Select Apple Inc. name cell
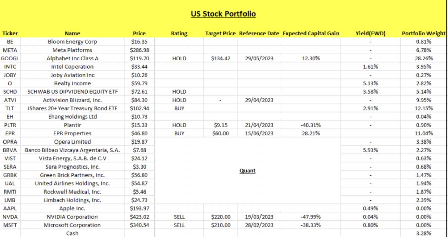This screenshot has height=237, width=448. pyautogui.click(x=72, y=208)
